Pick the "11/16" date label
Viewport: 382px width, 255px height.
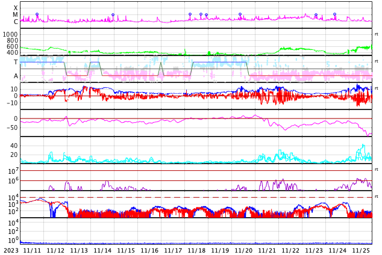(149, 250)
